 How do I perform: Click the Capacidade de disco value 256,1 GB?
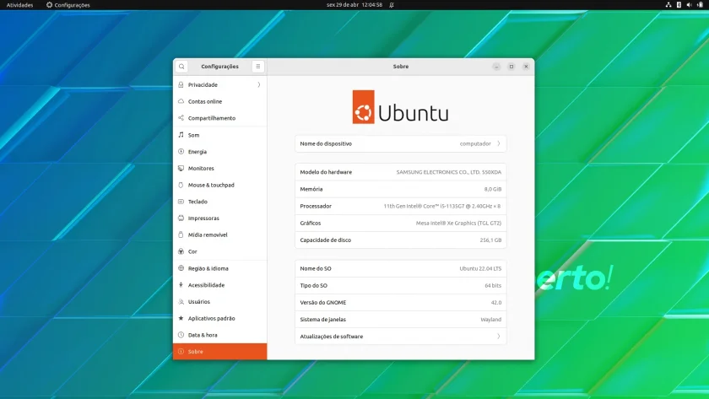click(x=490, y=240)
